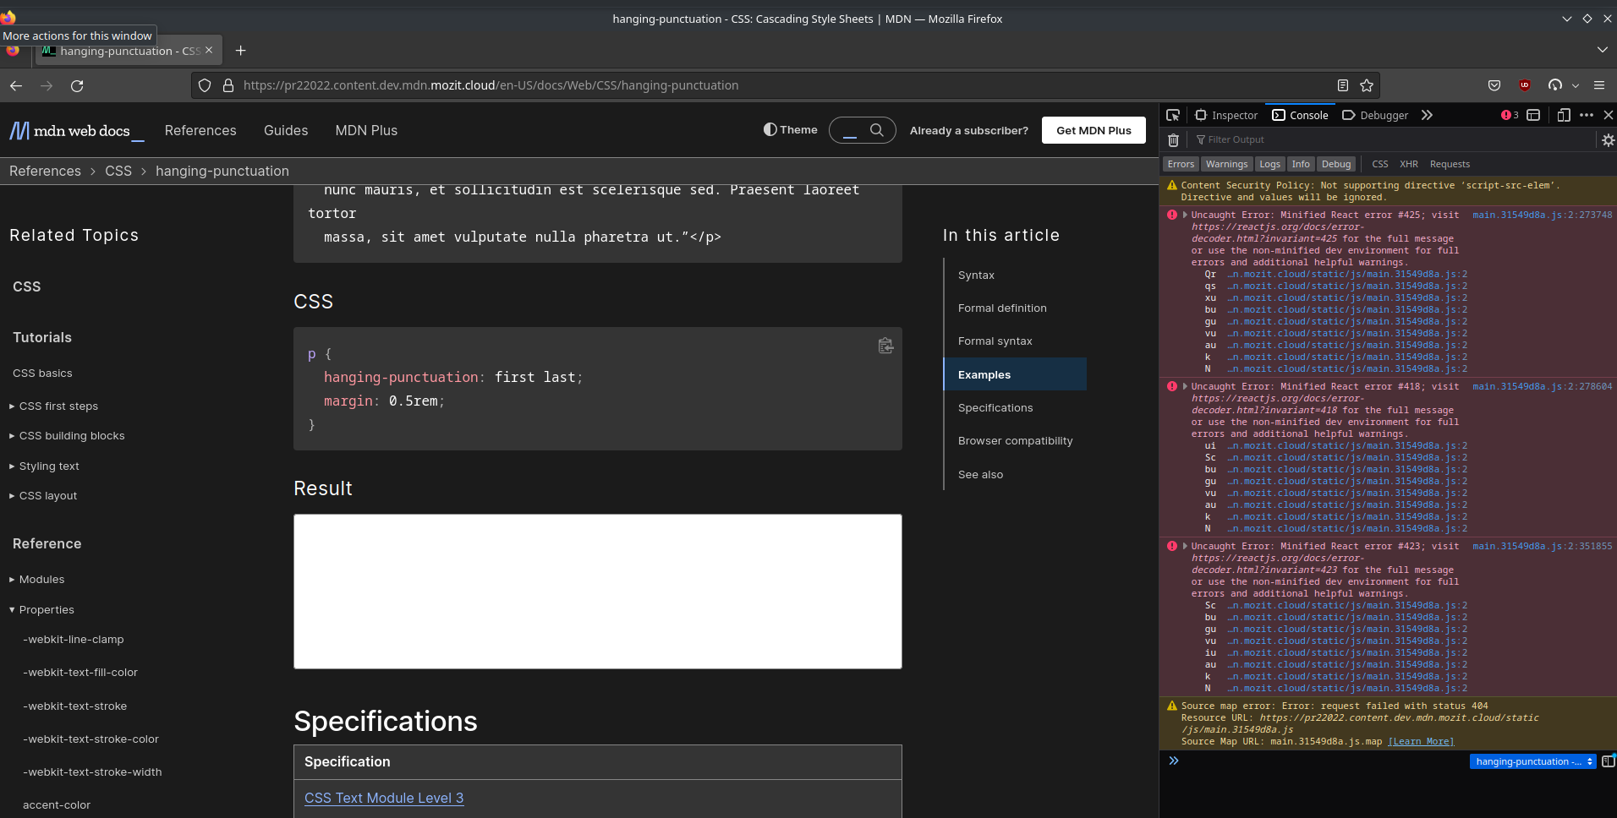Toggle console multi-line editor mode icon
Image resolution: width=1617 pixels, height=818 pixels.
pyautogui.click(x=1608, y=761)
